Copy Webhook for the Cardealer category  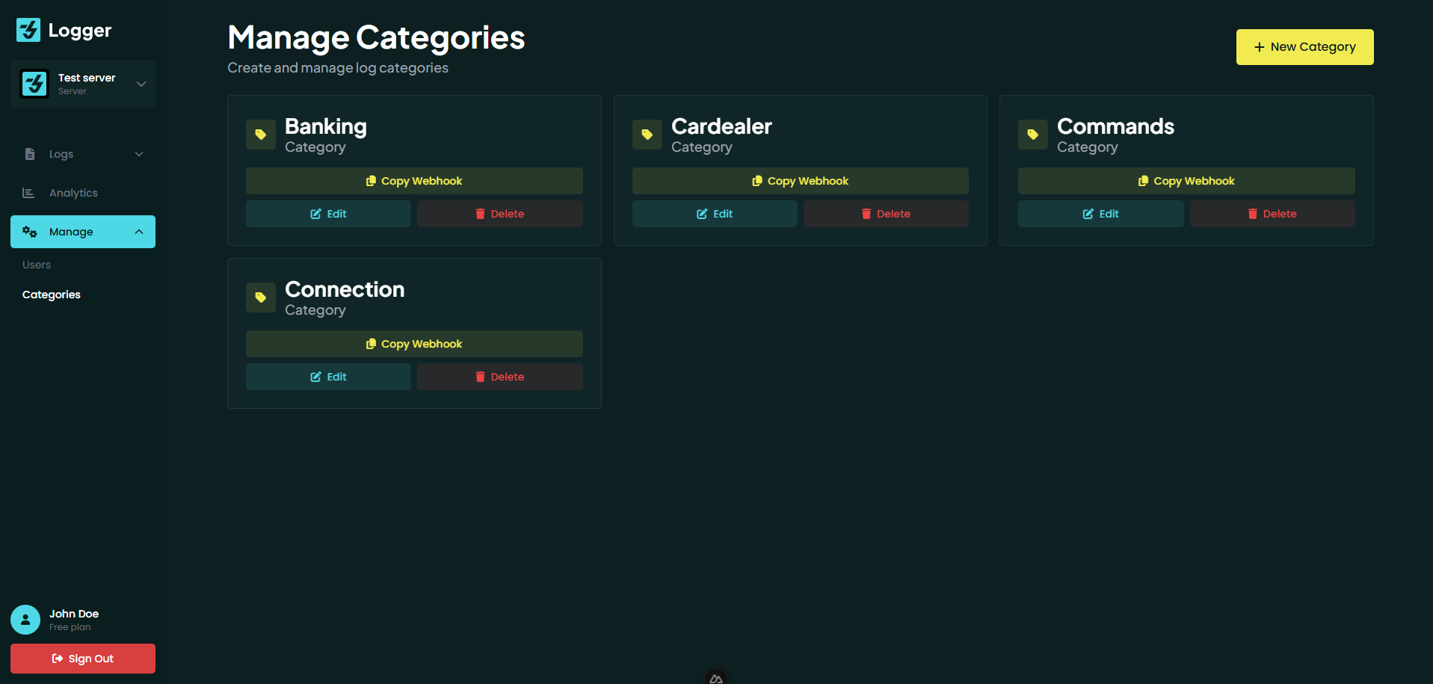point(799,180)
